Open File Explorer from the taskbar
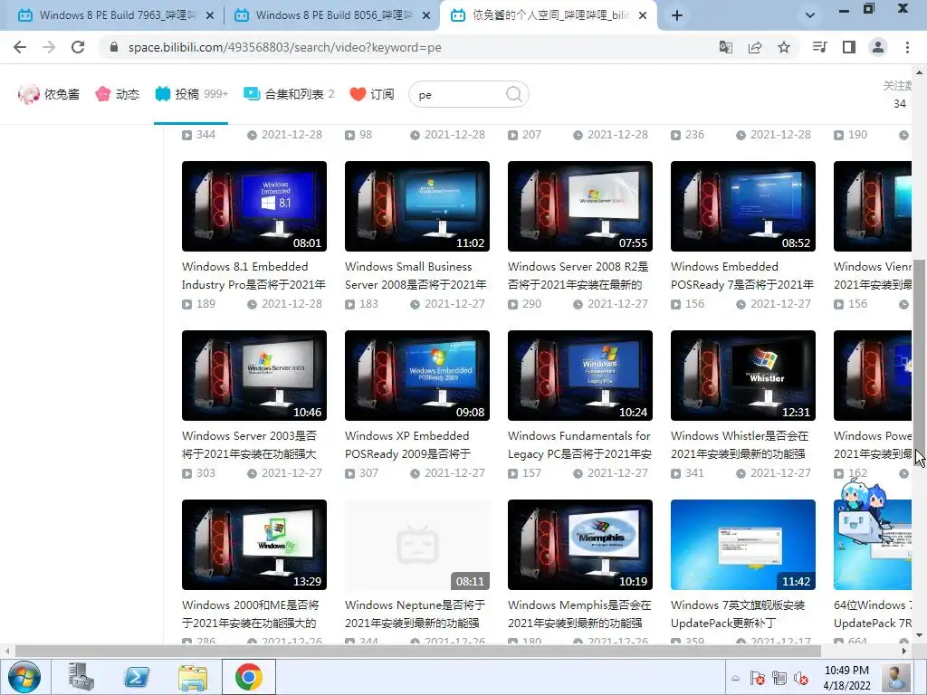This screenshot has height=695, width=927. coord(193,677)
